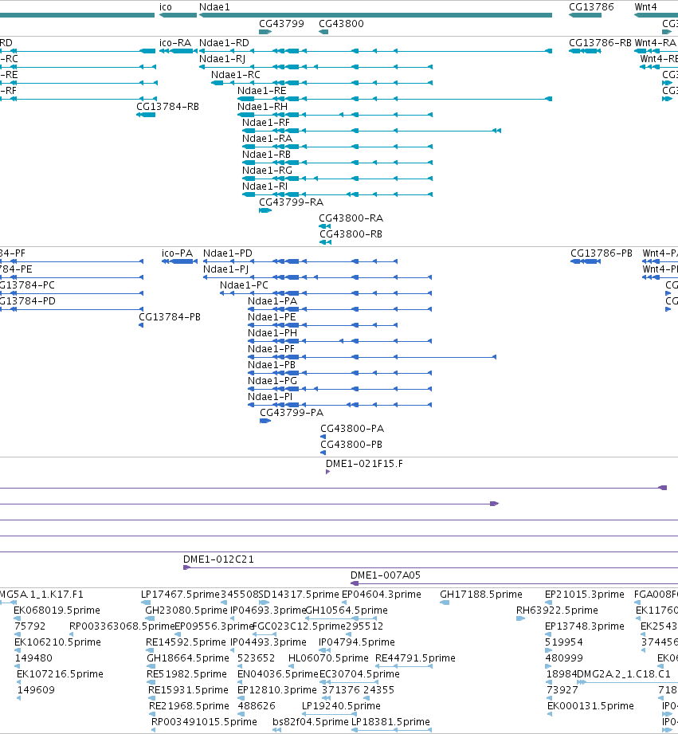
Task: Select transcript Ndae1-RD
Action: point(224,42)
